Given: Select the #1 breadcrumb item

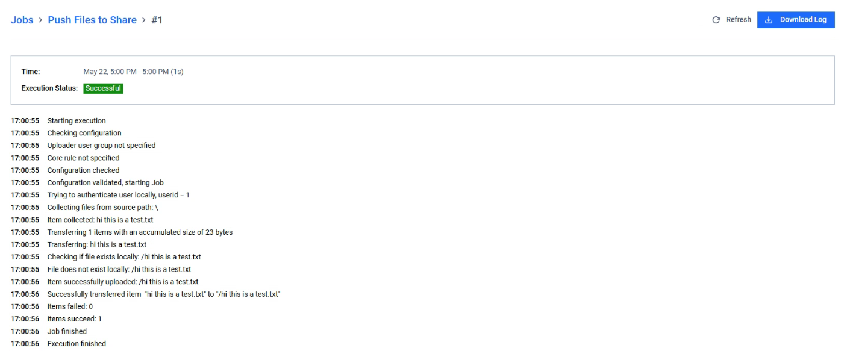Looking at the screenshot, I should pyautogui.click(x=157, y=20).
